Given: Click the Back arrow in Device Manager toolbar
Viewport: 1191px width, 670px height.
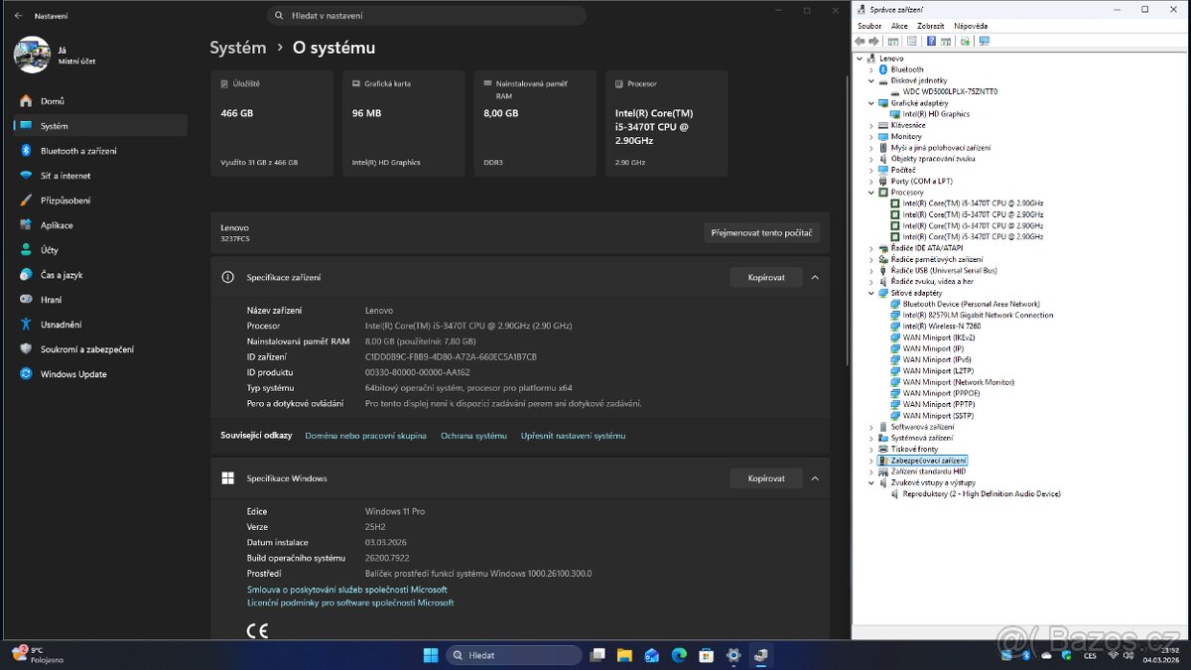Looking at the screenshot, I should (x=860, y=41).
